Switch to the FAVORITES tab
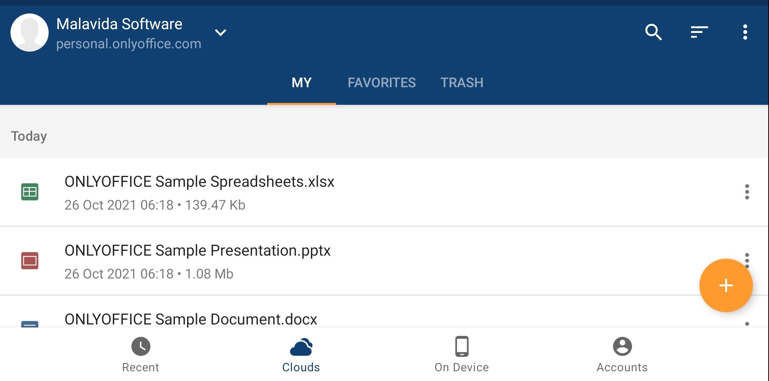Image resolution: width=769 pixels, height=381 pixels. coord(382,83)
